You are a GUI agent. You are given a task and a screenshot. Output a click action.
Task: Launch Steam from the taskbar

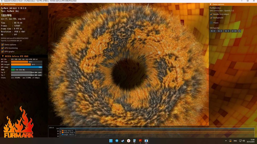pyautogui.click(x=123, y=141)
